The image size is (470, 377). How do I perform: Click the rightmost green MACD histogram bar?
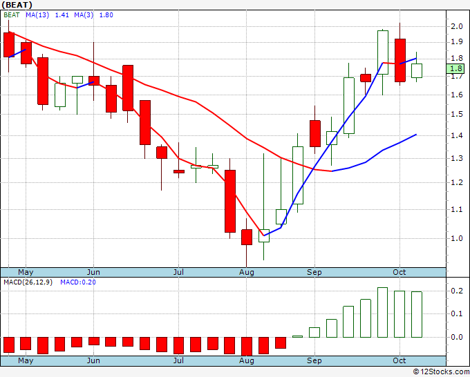click(417, 314)
